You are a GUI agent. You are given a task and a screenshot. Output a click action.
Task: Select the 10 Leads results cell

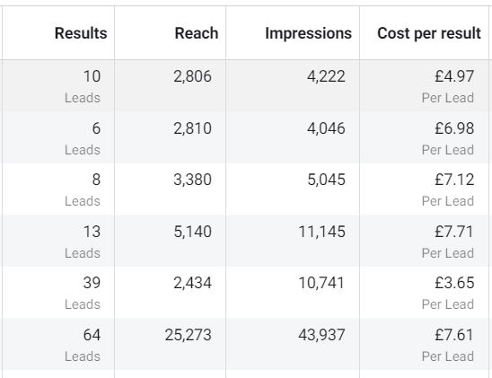point(58,85)
